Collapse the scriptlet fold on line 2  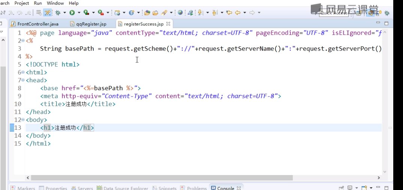click(23, 40)
